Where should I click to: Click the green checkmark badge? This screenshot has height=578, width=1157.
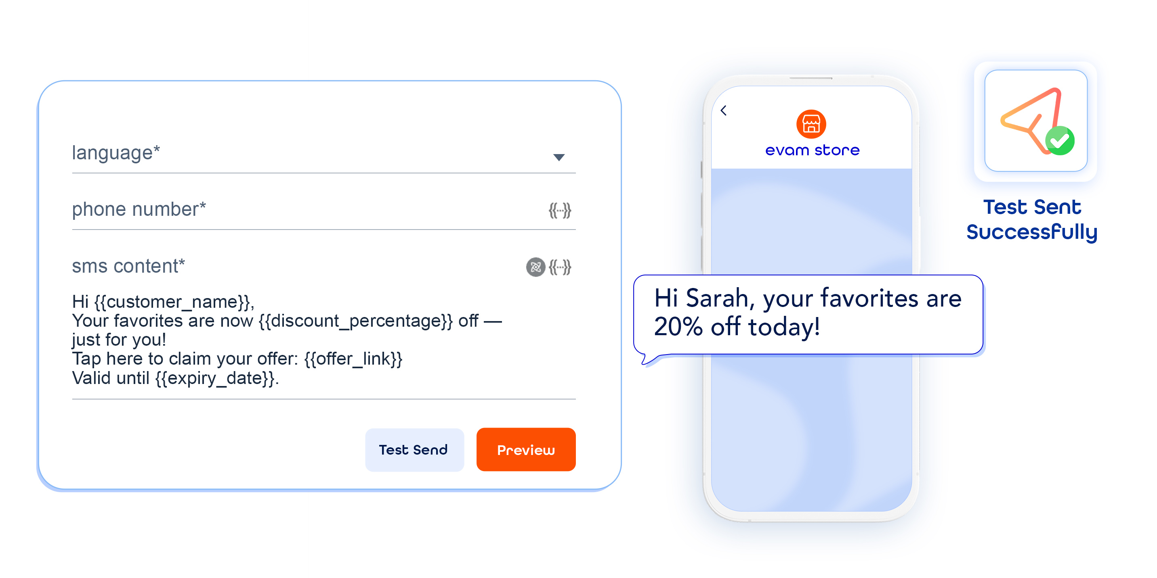point(1060,141)
